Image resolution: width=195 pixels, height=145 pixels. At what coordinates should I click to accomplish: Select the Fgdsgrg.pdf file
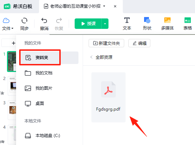[108, 97]
